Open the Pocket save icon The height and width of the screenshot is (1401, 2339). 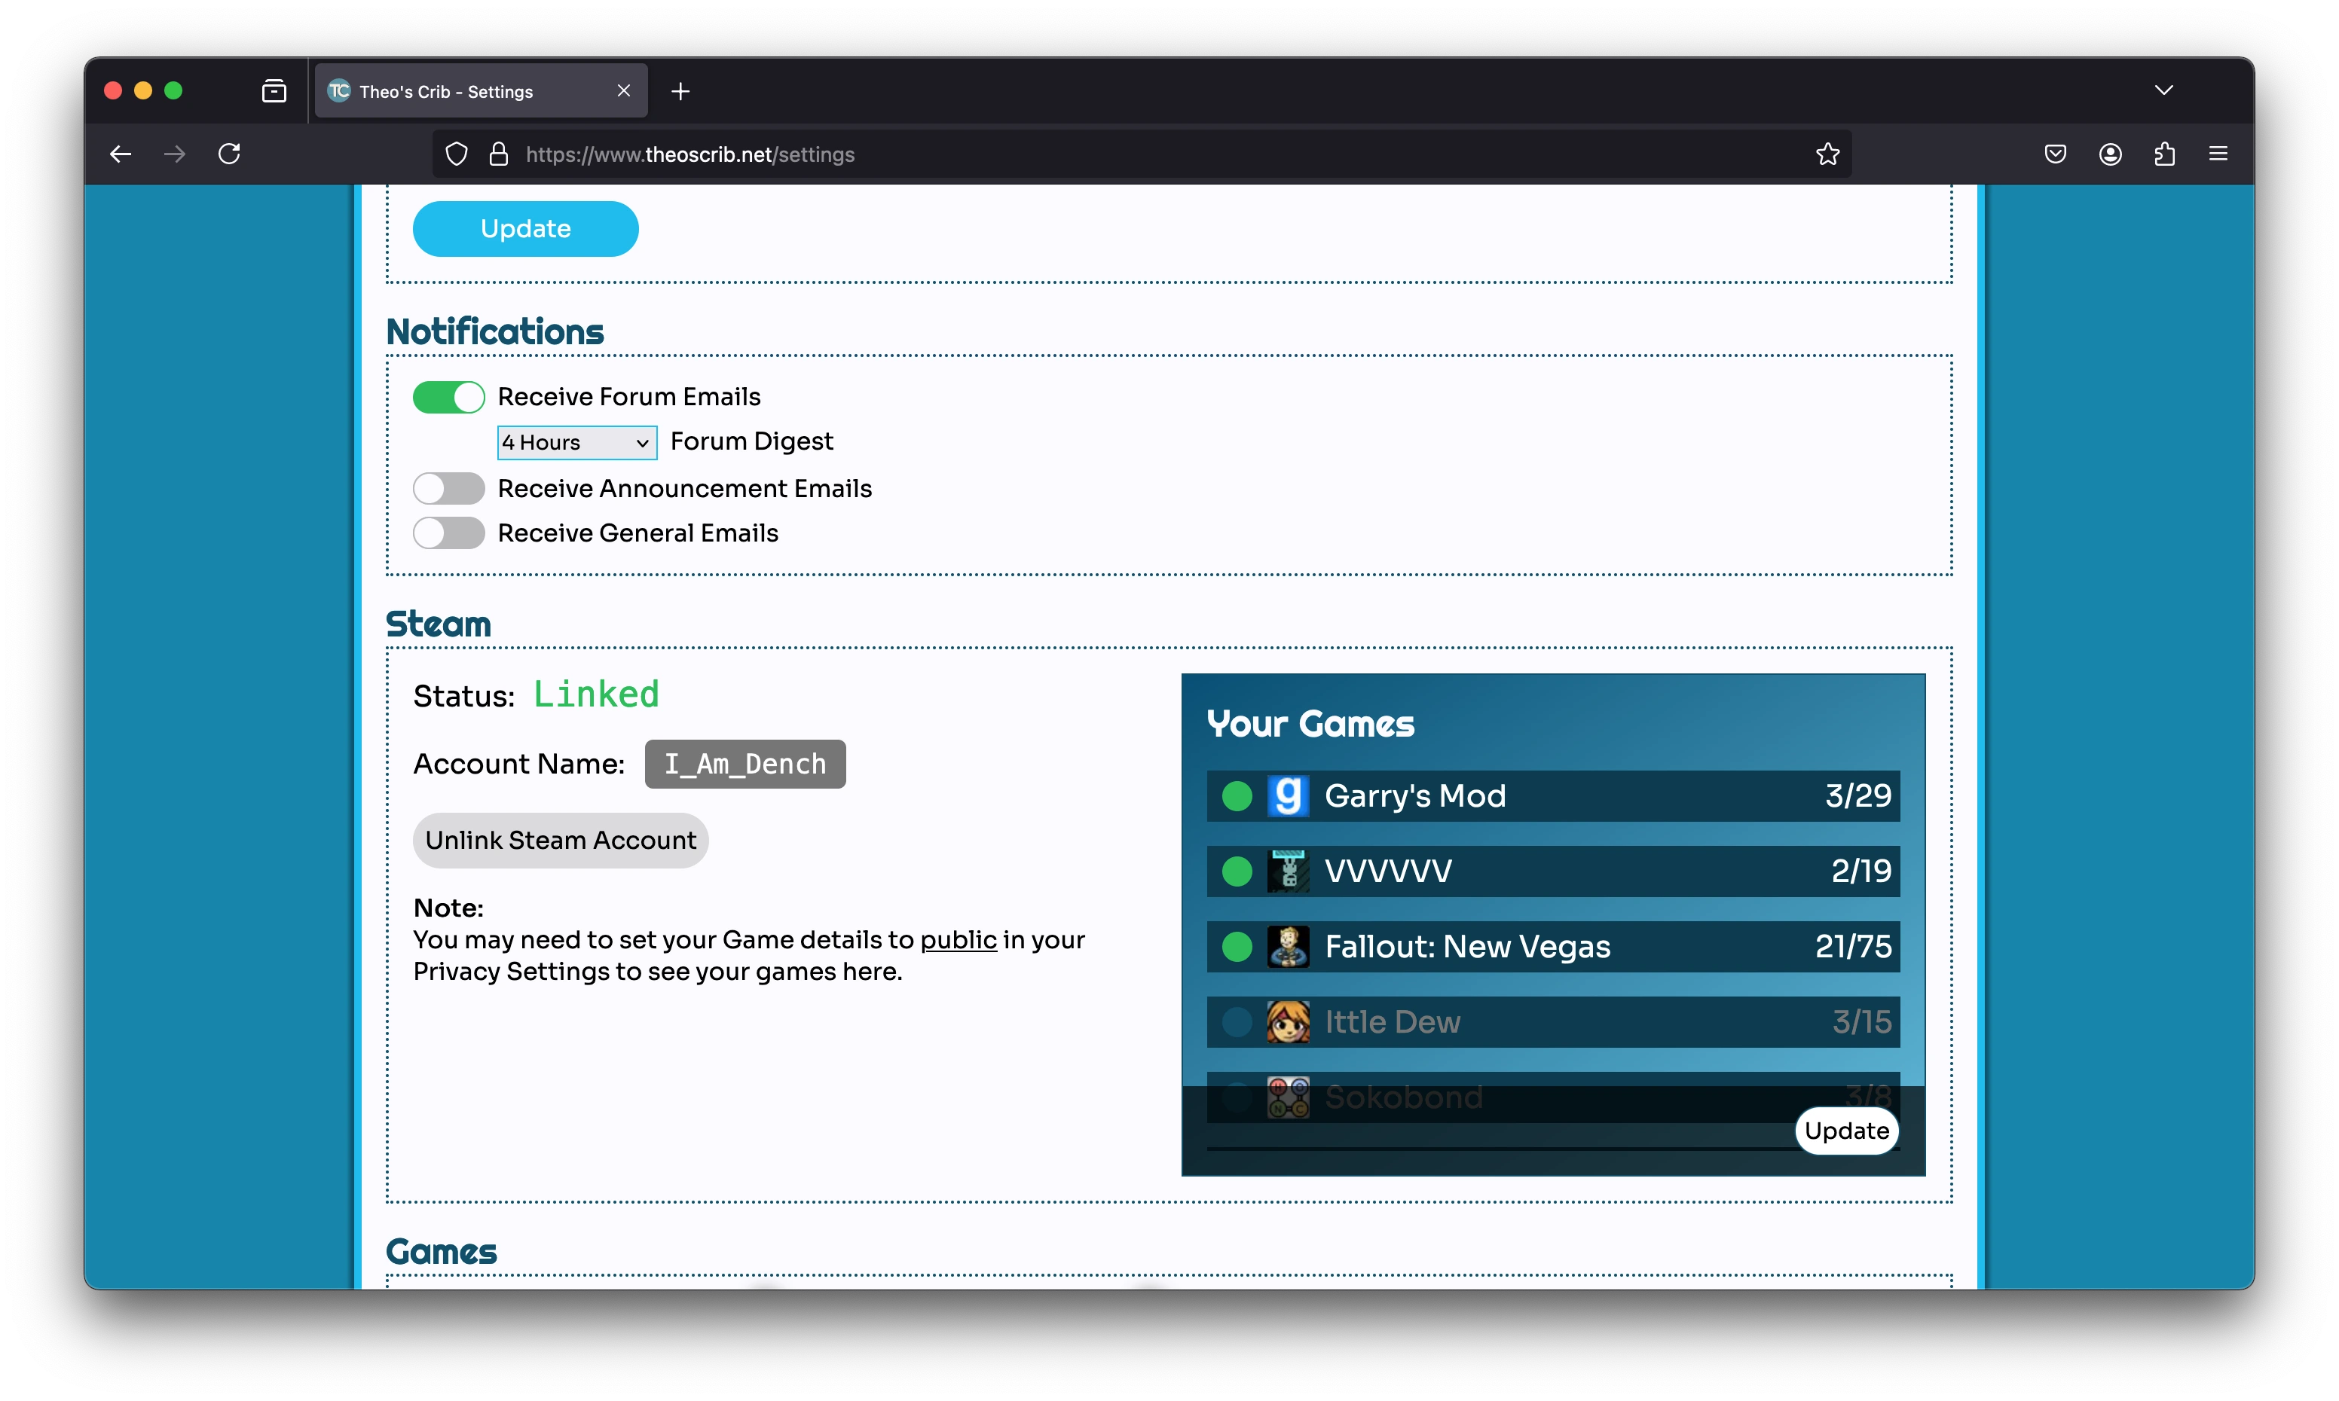pos(2055,154)
